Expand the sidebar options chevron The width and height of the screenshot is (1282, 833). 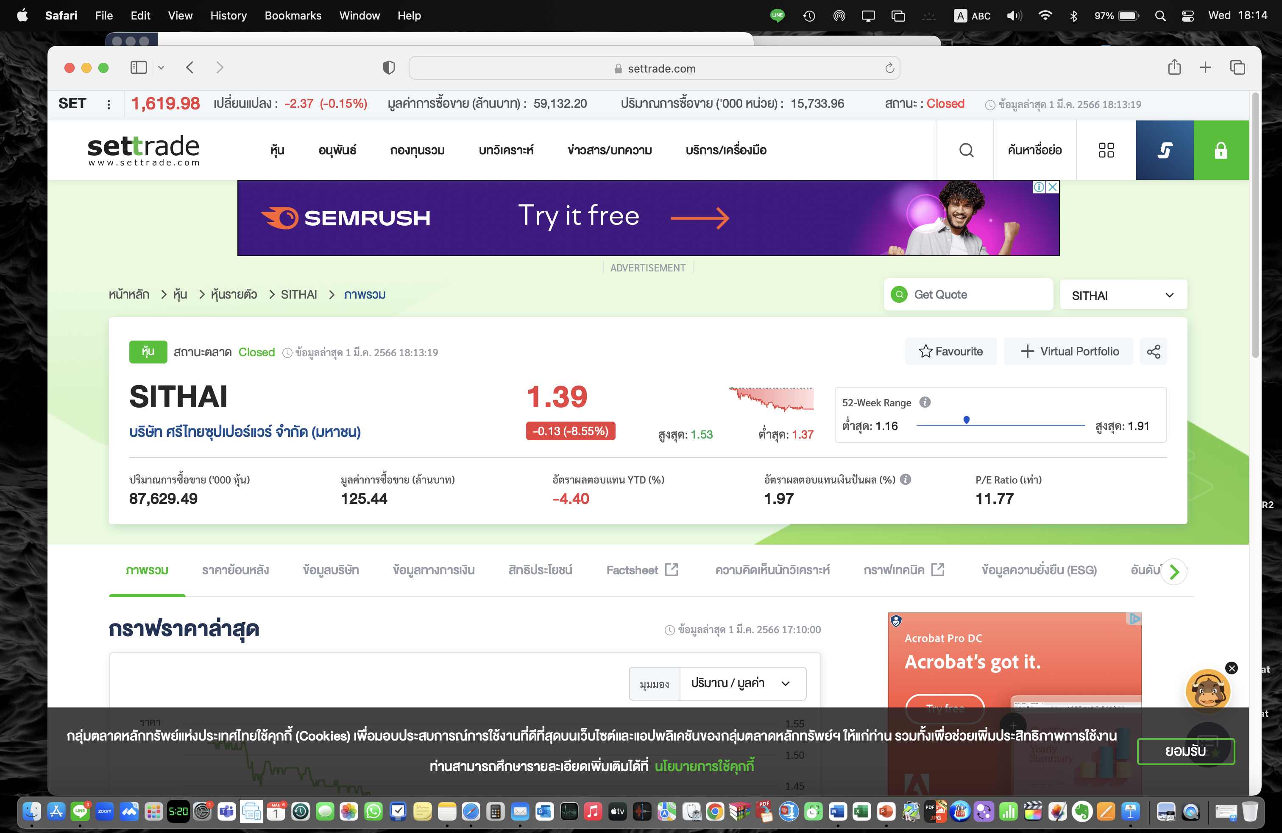pos(161,68)
